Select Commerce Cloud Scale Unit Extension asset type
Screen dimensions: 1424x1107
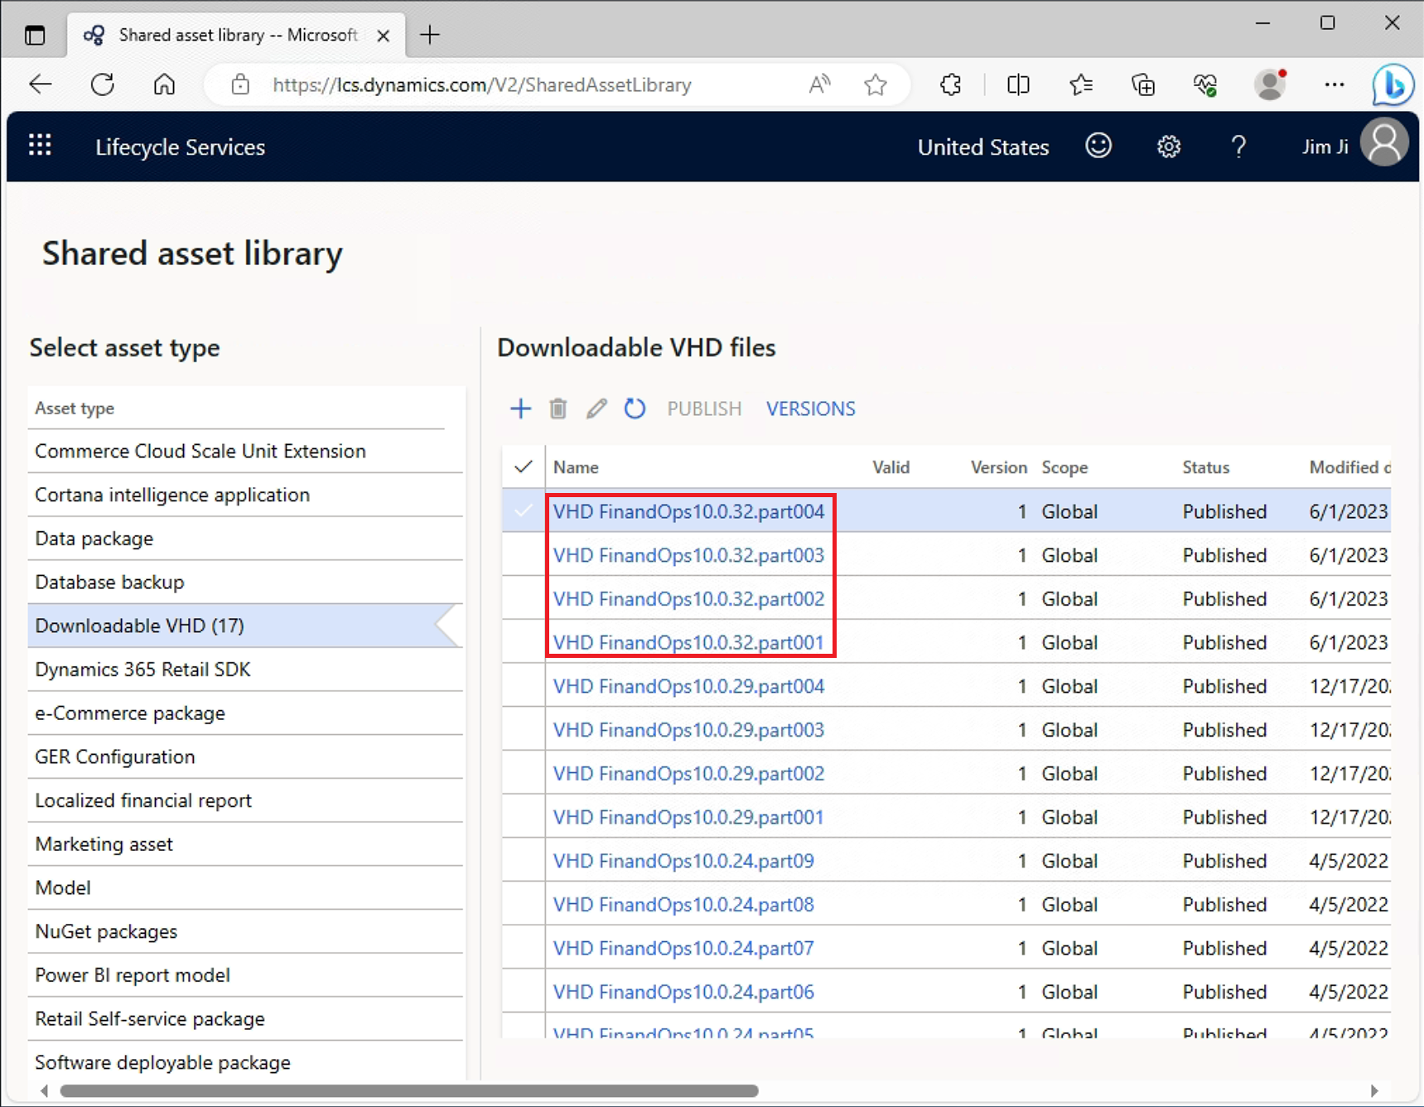tap(245, 451)
